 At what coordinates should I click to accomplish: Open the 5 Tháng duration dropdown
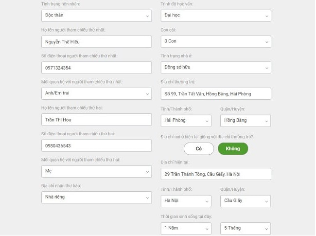pos(245,228)
